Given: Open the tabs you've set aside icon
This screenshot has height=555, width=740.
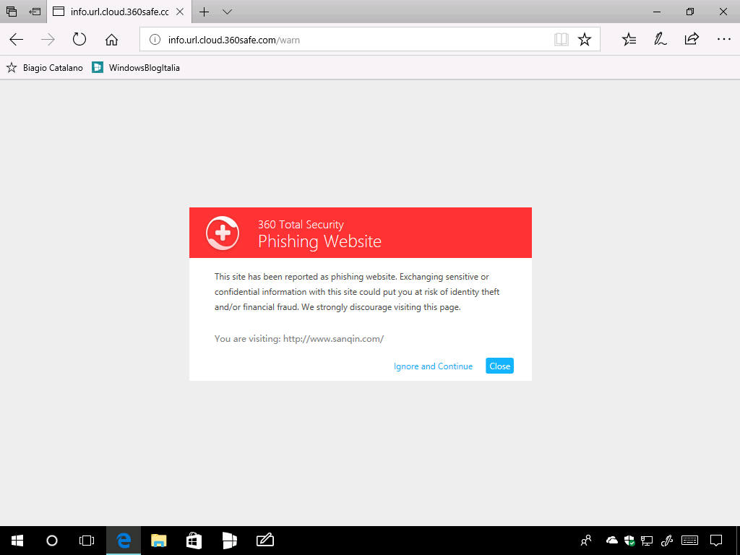Looking at the screenshot, I should point(12,12).
